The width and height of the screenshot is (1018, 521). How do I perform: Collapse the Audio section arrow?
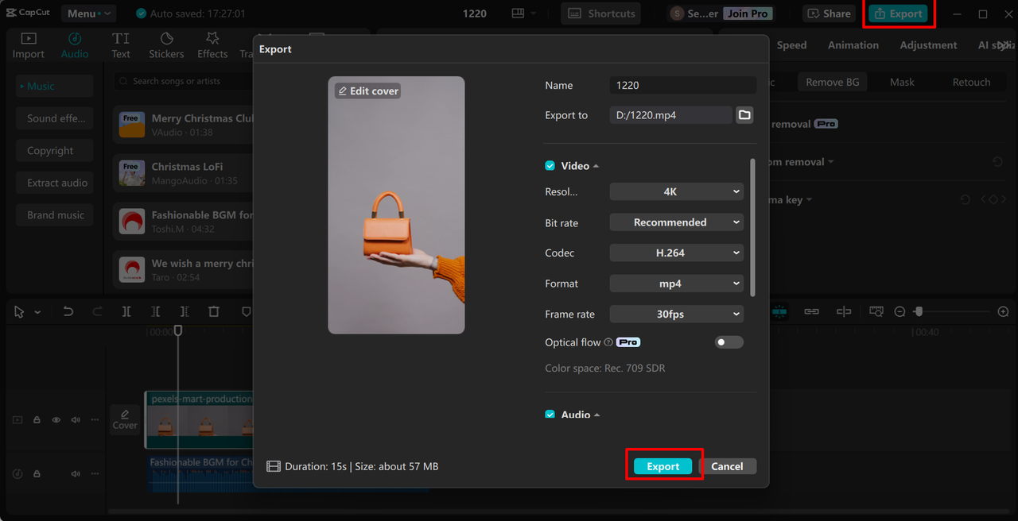pos(597,415)
